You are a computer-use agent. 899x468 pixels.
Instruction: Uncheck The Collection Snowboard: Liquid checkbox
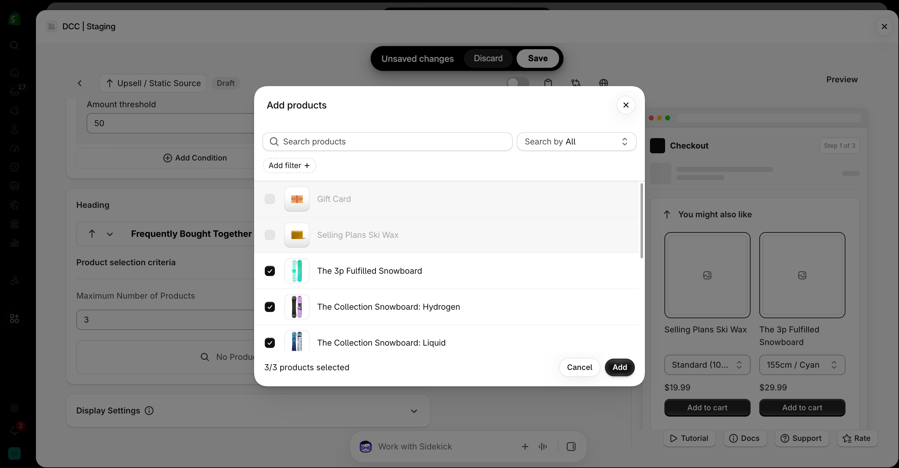pos(270,342)
